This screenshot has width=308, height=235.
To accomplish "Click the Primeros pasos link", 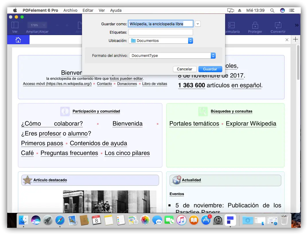I will point(42,143).
